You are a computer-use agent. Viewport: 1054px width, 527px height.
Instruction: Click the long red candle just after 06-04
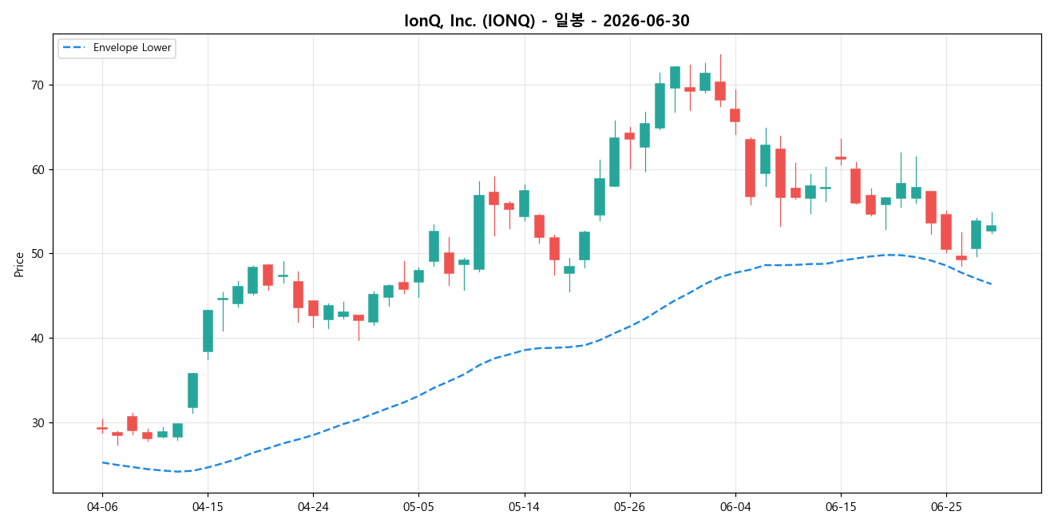coord(750,168)
